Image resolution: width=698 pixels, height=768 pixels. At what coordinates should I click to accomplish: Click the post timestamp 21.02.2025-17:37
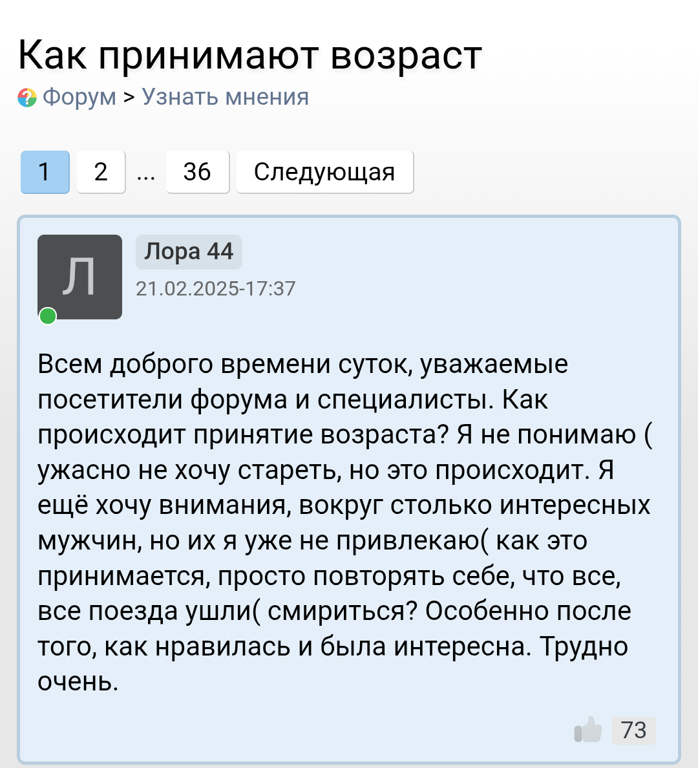(215, 288)
